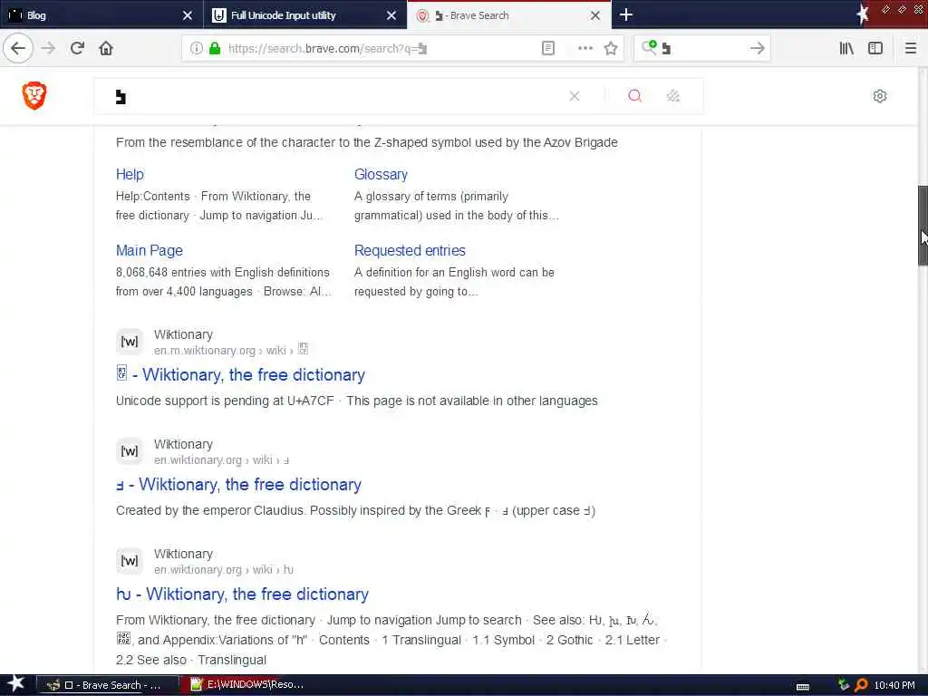The image size is (928, 696).
Task: Click the page vertical scrollbar thumb
Action: point(923,225)
